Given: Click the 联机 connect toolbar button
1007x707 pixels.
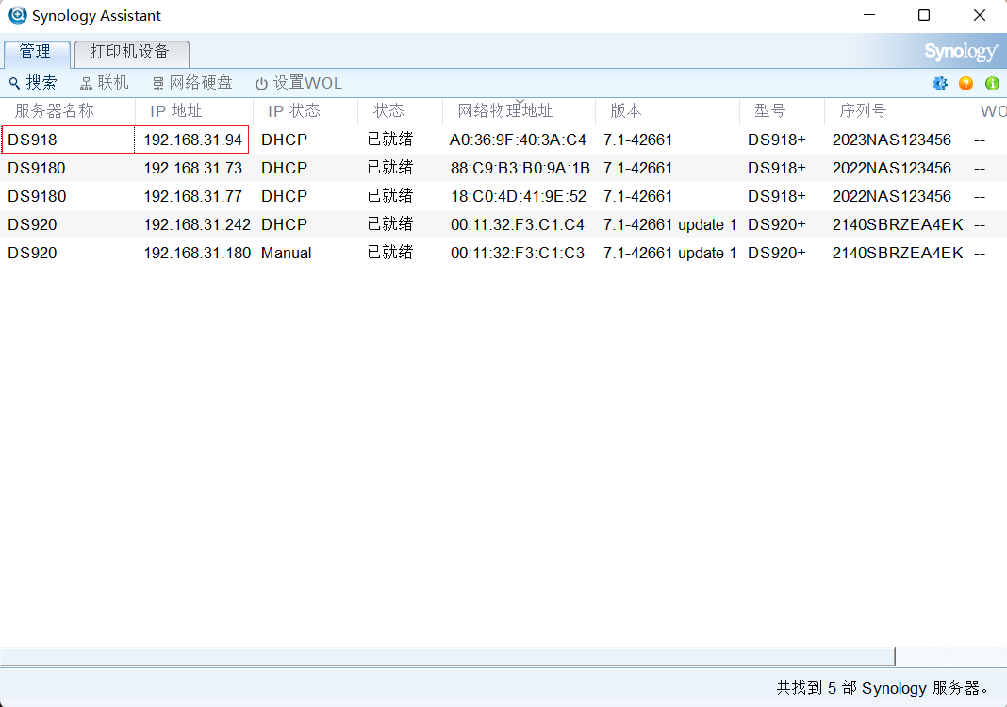Looking at the screenshot, I should pos(105,83).
